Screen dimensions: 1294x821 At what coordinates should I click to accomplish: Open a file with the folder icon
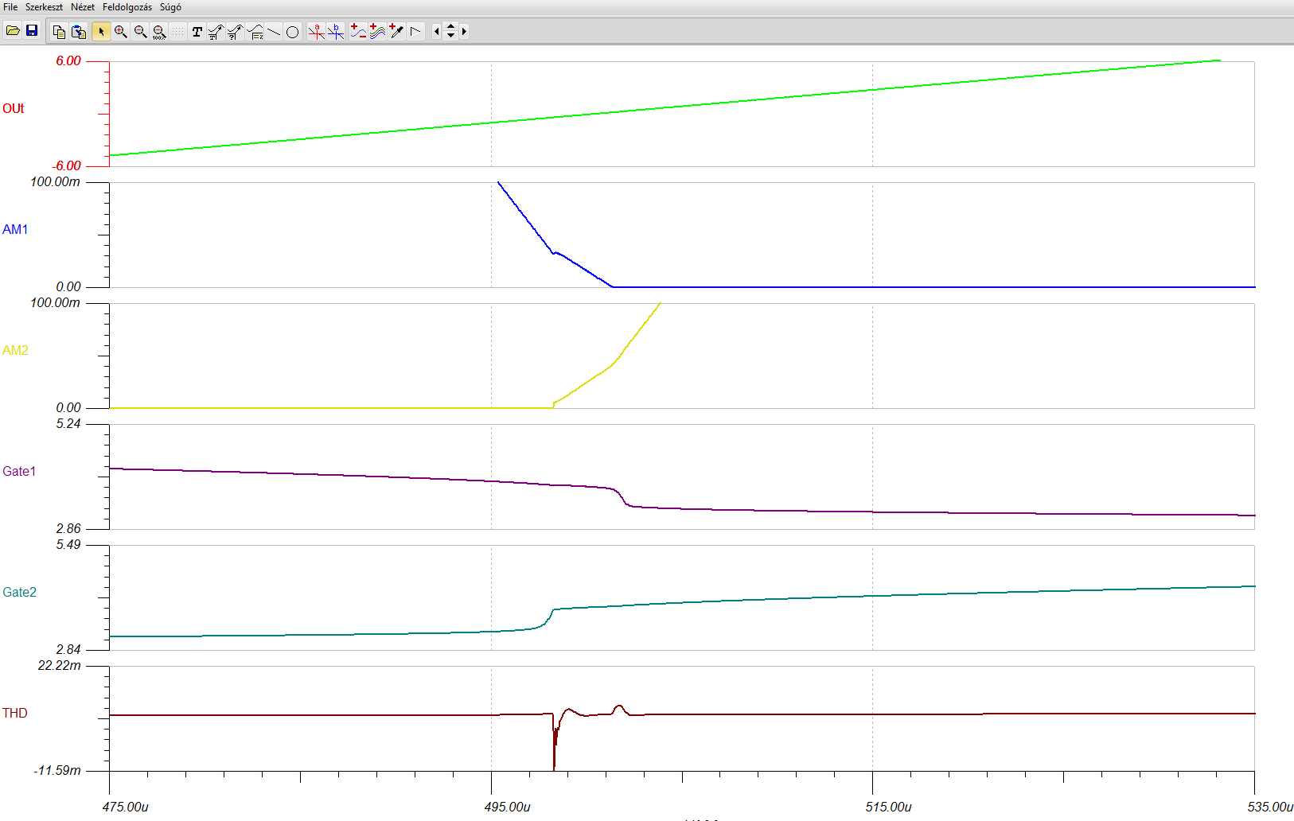point(13,31)
